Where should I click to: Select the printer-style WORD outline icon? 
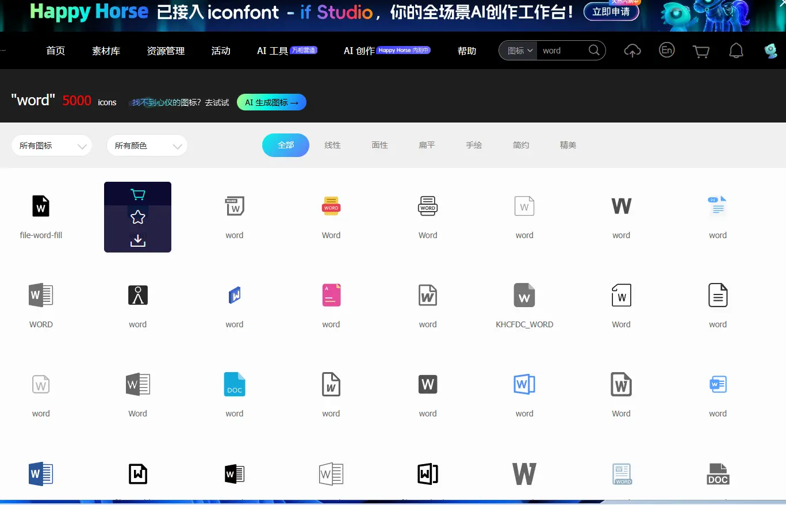pos(428,206)
